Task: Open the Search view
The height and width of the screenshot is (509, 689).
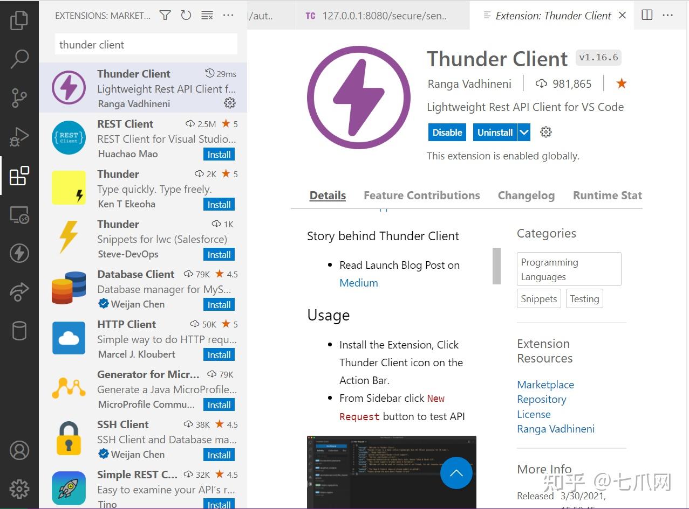Action: tap(19, 58)
